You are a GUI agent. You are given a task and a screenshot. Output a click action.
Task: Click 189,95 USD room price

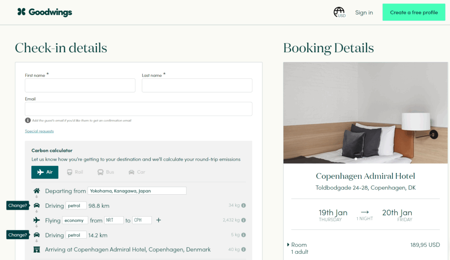425,245
